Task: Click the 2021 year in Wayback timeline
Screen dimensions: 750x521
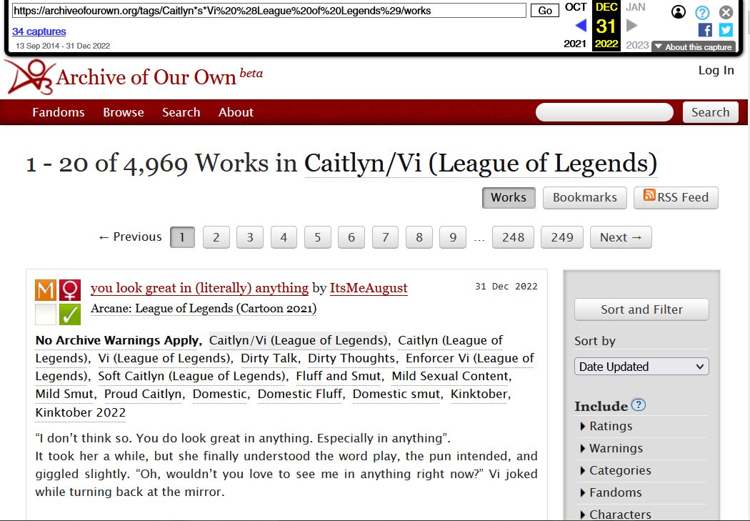Action: pos(575,44)
